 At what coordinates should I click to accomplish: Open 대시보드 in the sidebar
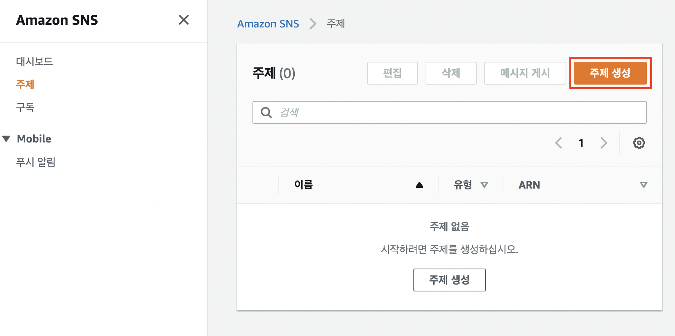[x=34, y=61]
